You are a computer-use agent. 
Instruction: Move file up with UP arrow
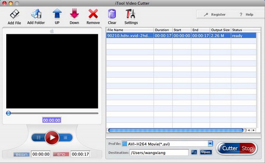pos(57,14)
